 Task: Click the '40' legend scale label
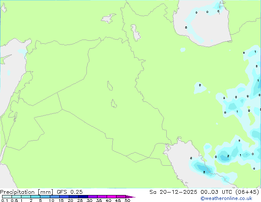click(108, 200)
